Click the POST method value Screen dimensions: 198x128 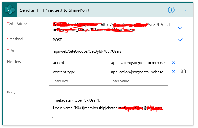[57, 40]
